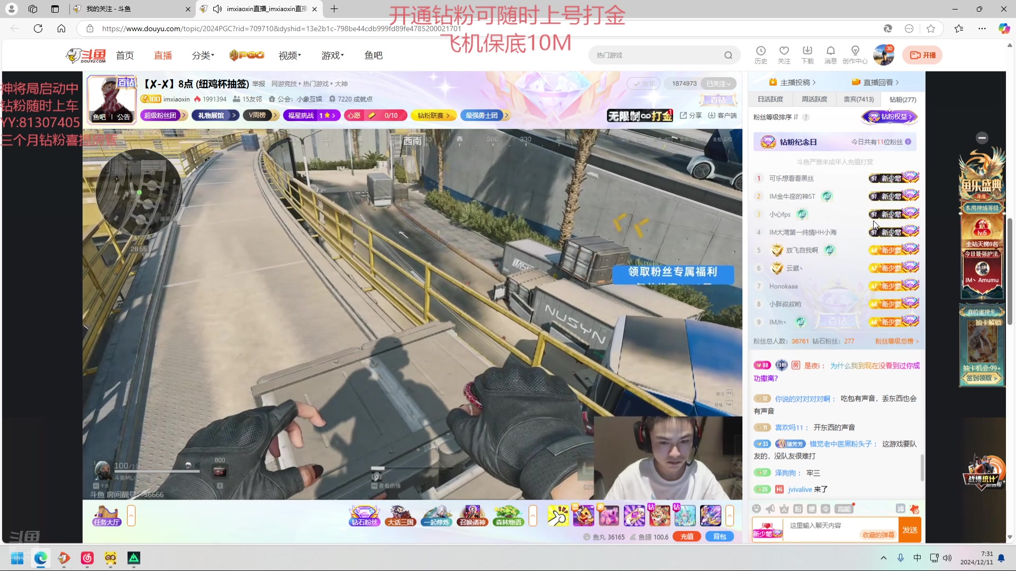The height and width of the screenshot is (571, 1016).
Task: Click the 开播 start streaming button
Action: click(x=922, y=55)
